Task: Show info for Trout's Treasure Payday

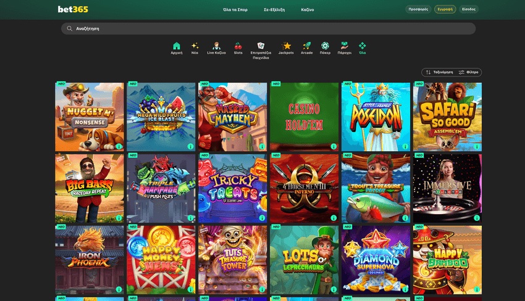Action: pyautogui.click(x=405, y=218)
